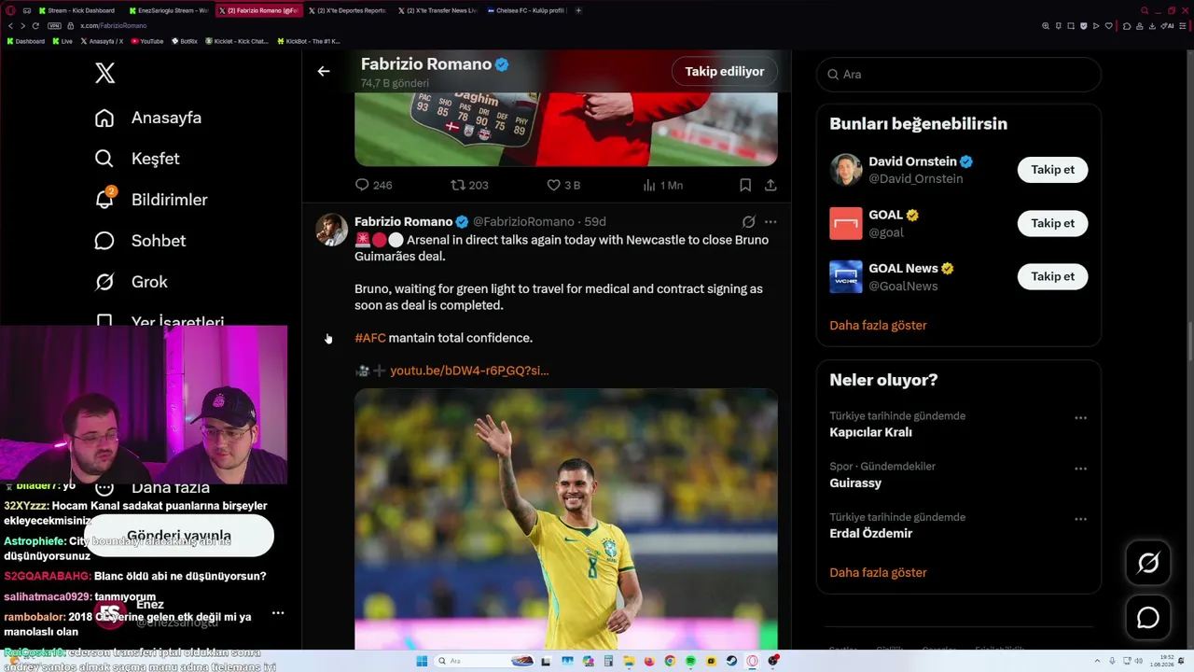Viewport: 1194px width, 672px height.
Task: Follow David Ornstein with Takip et
Action: tap(1052, 169)
